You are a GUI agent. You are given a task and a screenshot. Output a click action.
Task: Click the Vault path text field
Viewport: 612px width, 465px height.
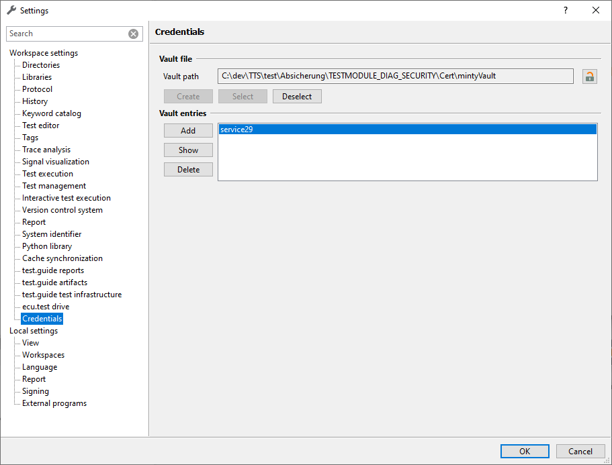396,76
